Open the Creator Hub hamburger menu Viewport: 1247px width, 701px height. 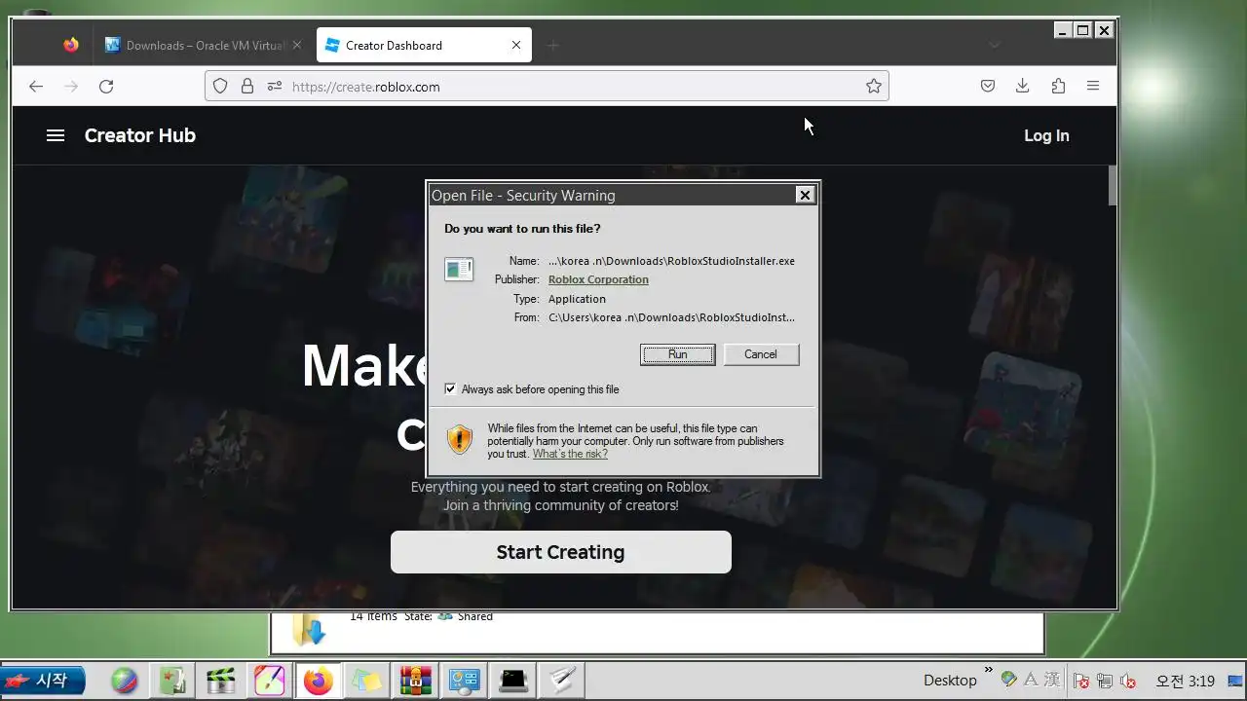56,135
